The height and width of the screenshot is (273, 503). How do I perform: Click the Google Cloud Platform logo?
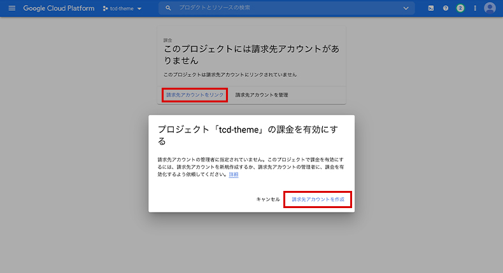tap(59, 8)
